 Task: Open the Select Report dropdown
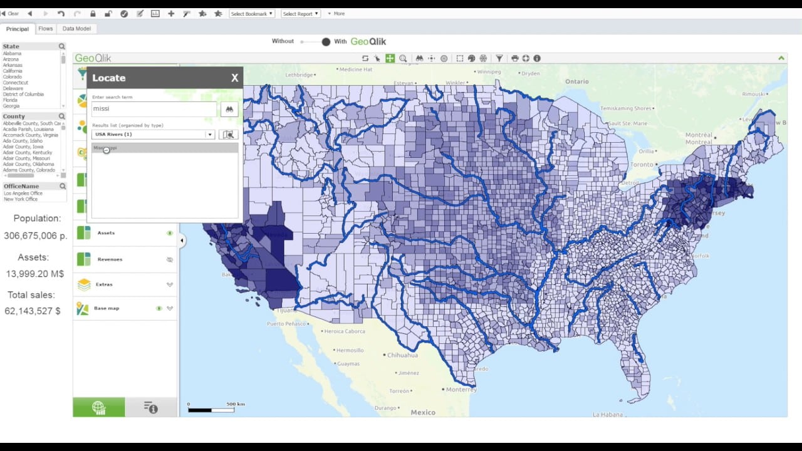[301, 13]
